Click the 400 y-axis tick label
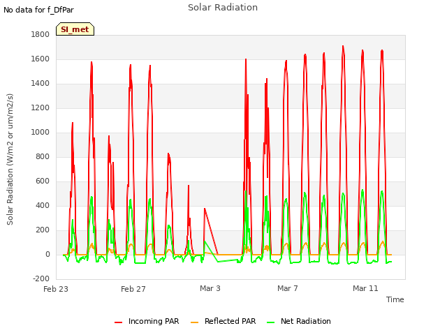 [43, 205]
